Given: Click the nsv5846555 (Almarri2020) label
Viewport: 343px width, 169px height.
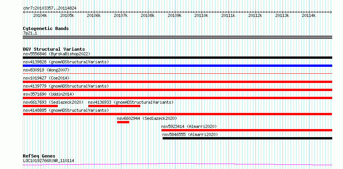Looking at the screenshot, I should pos(190,134).
